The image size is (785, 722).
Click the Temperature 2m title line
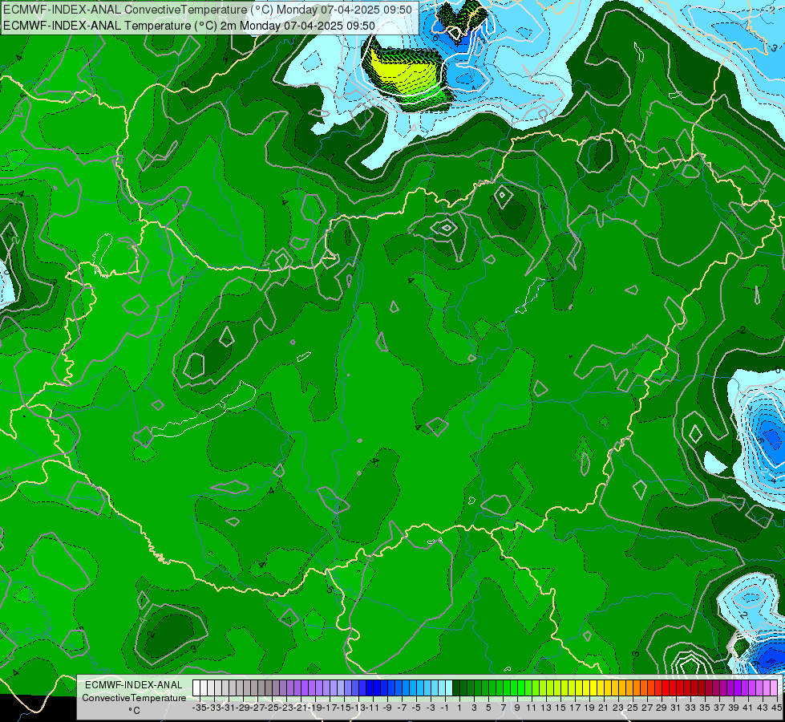(189, 26)
